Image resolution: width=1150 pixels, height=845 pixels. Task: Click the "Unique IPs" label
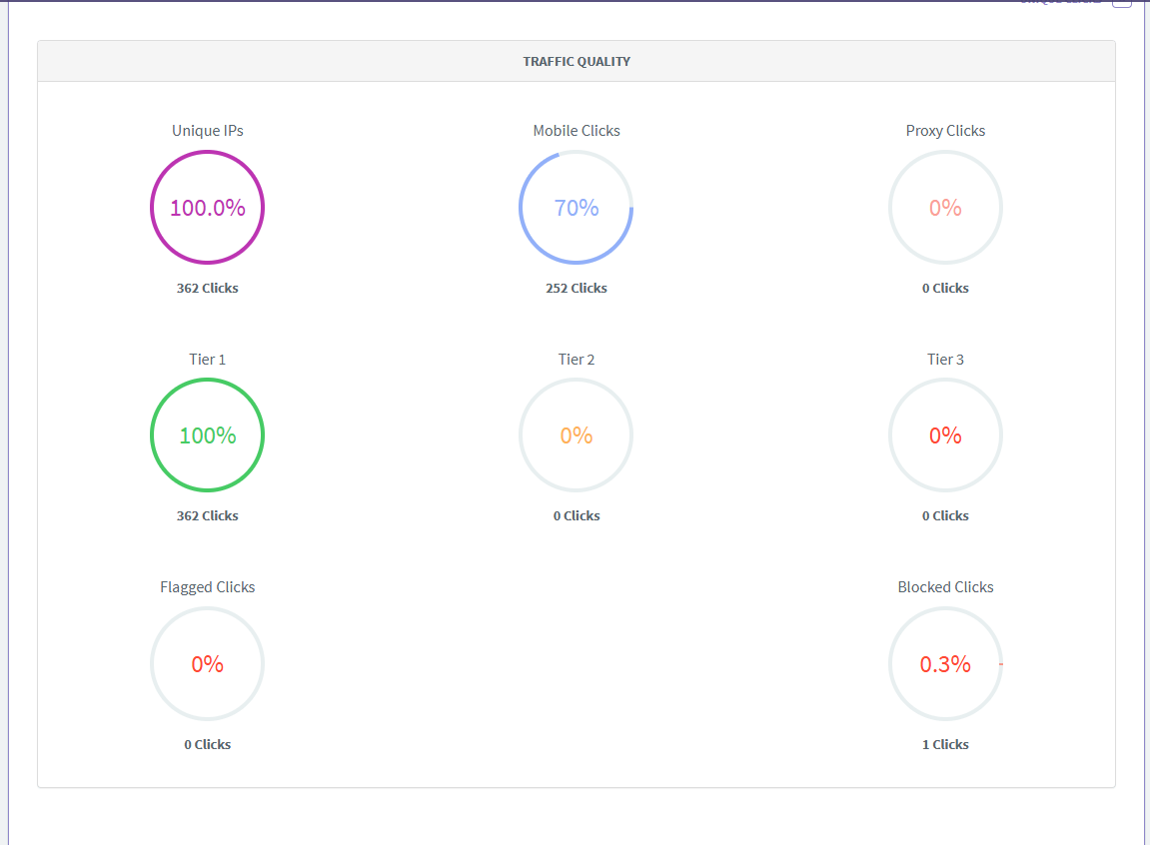[x=208, y=131]
